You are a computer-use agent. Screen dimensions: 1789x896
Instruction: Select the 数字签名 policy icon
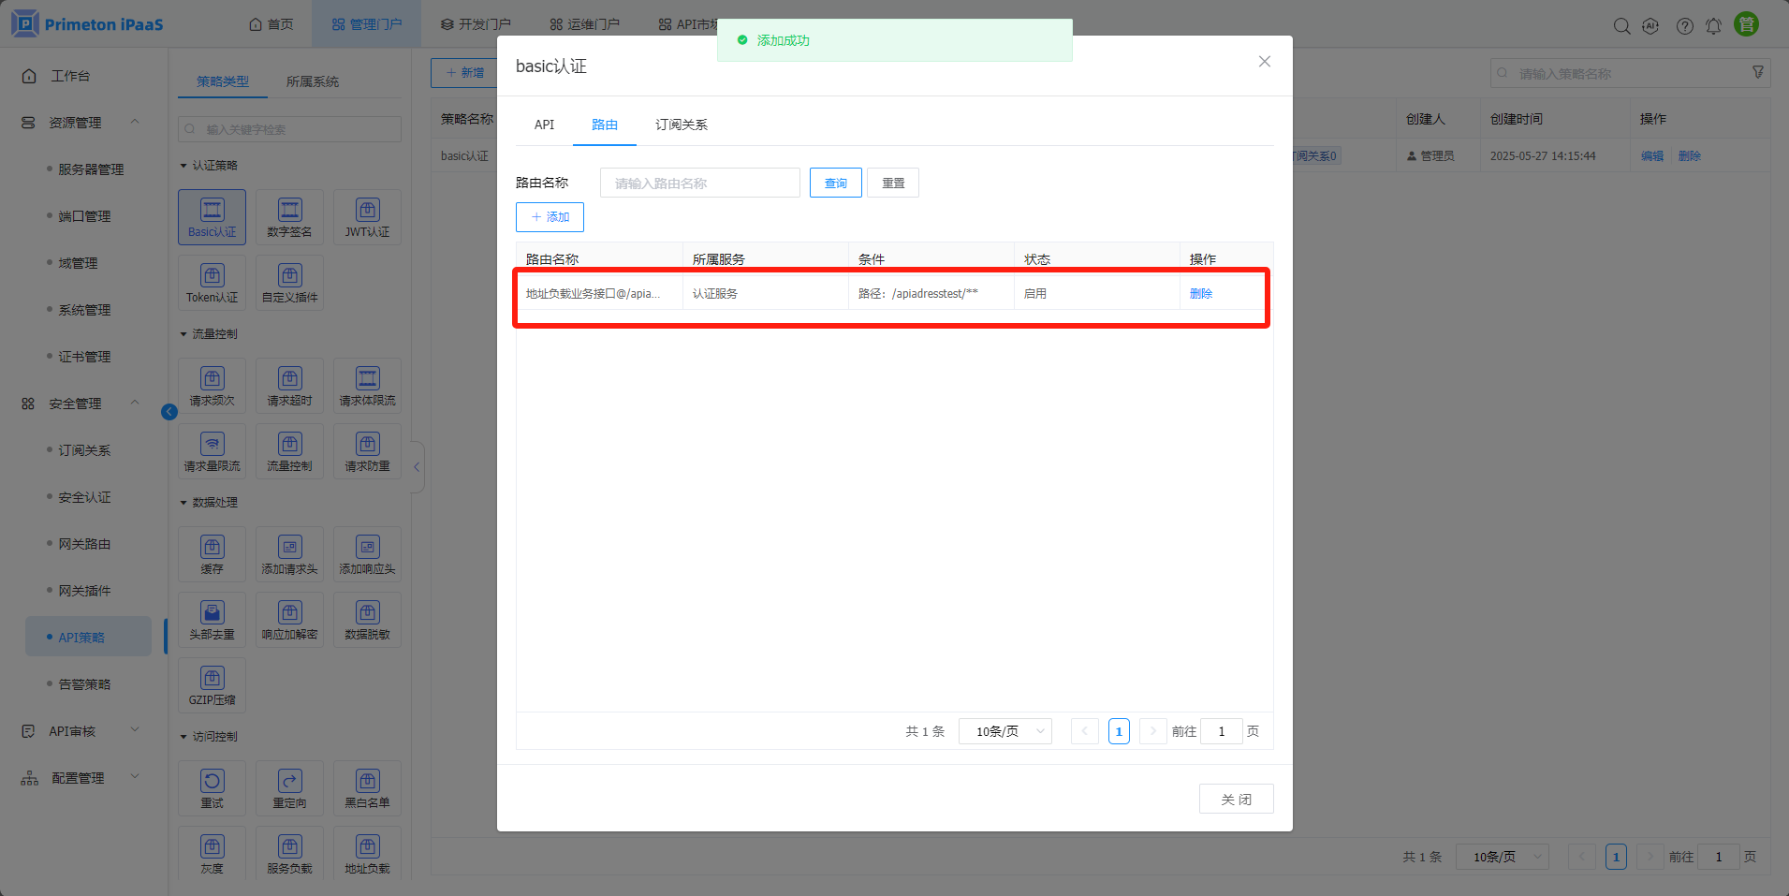[x=289, y=216]
